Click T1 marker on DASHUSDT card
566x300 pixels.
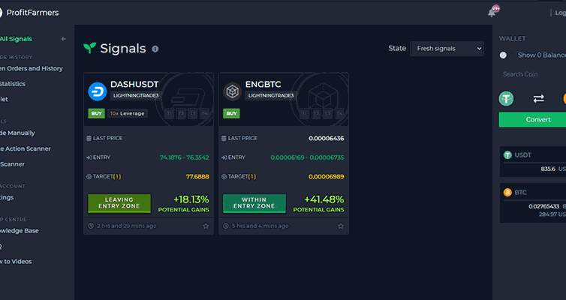(x=170, y=113)
